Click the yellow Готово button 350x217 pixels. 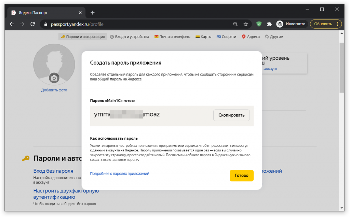point(241,176)
